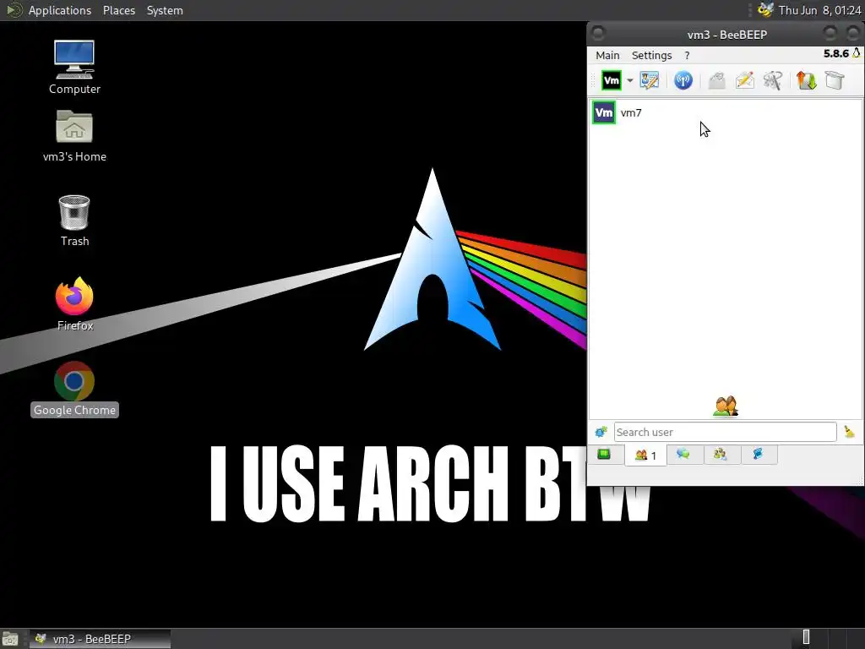Click the BeeBEEP bee tray icon
Screen dimensions: 865x649
pos(765,10)
